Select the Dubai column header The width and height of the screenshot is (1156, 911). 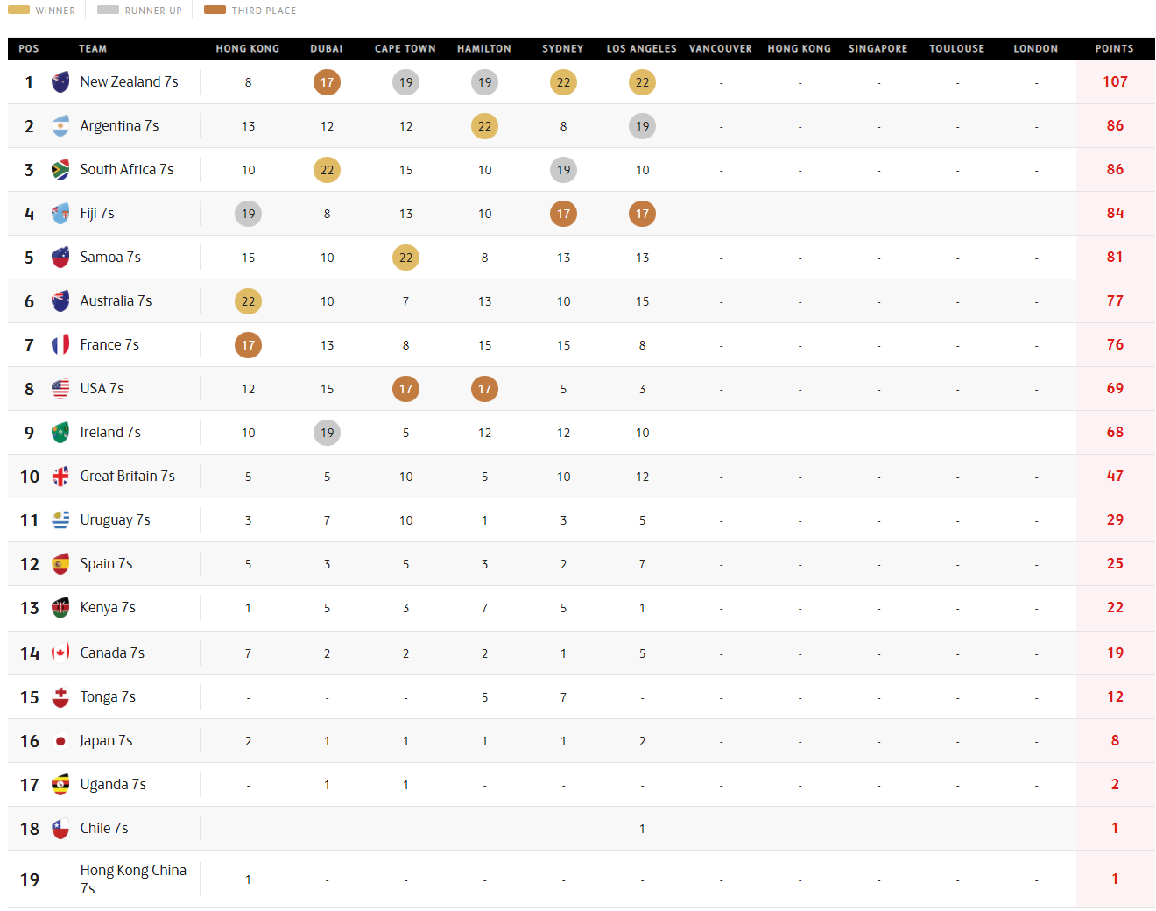(327, 49)
